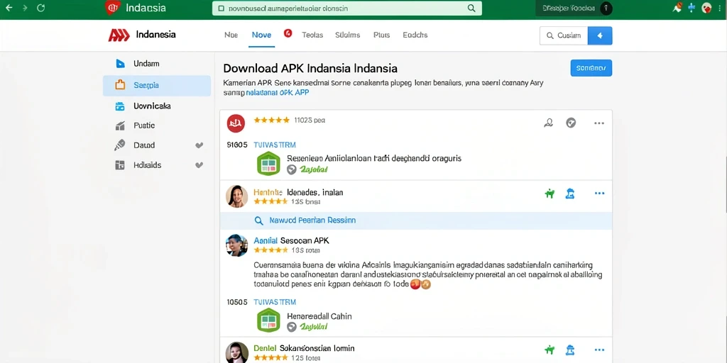
Task: Click green icon on Denlel row
Action: 550,350
